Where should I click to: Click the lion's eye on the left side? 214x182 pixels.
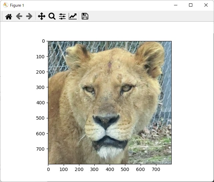89,89
